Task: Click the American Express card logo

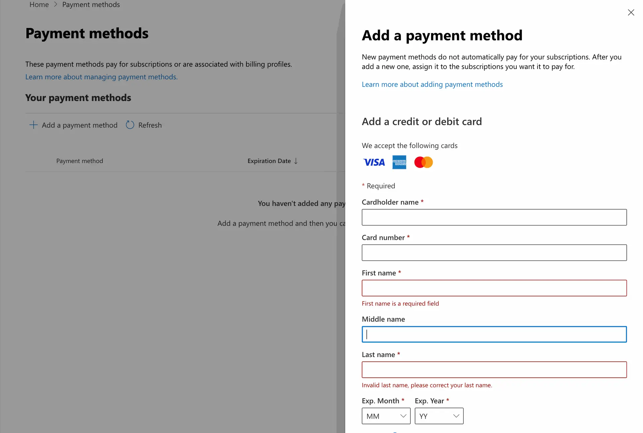Action: [399, 162]
